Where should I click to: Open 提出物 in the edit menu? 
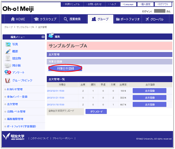tap(17, 58)
